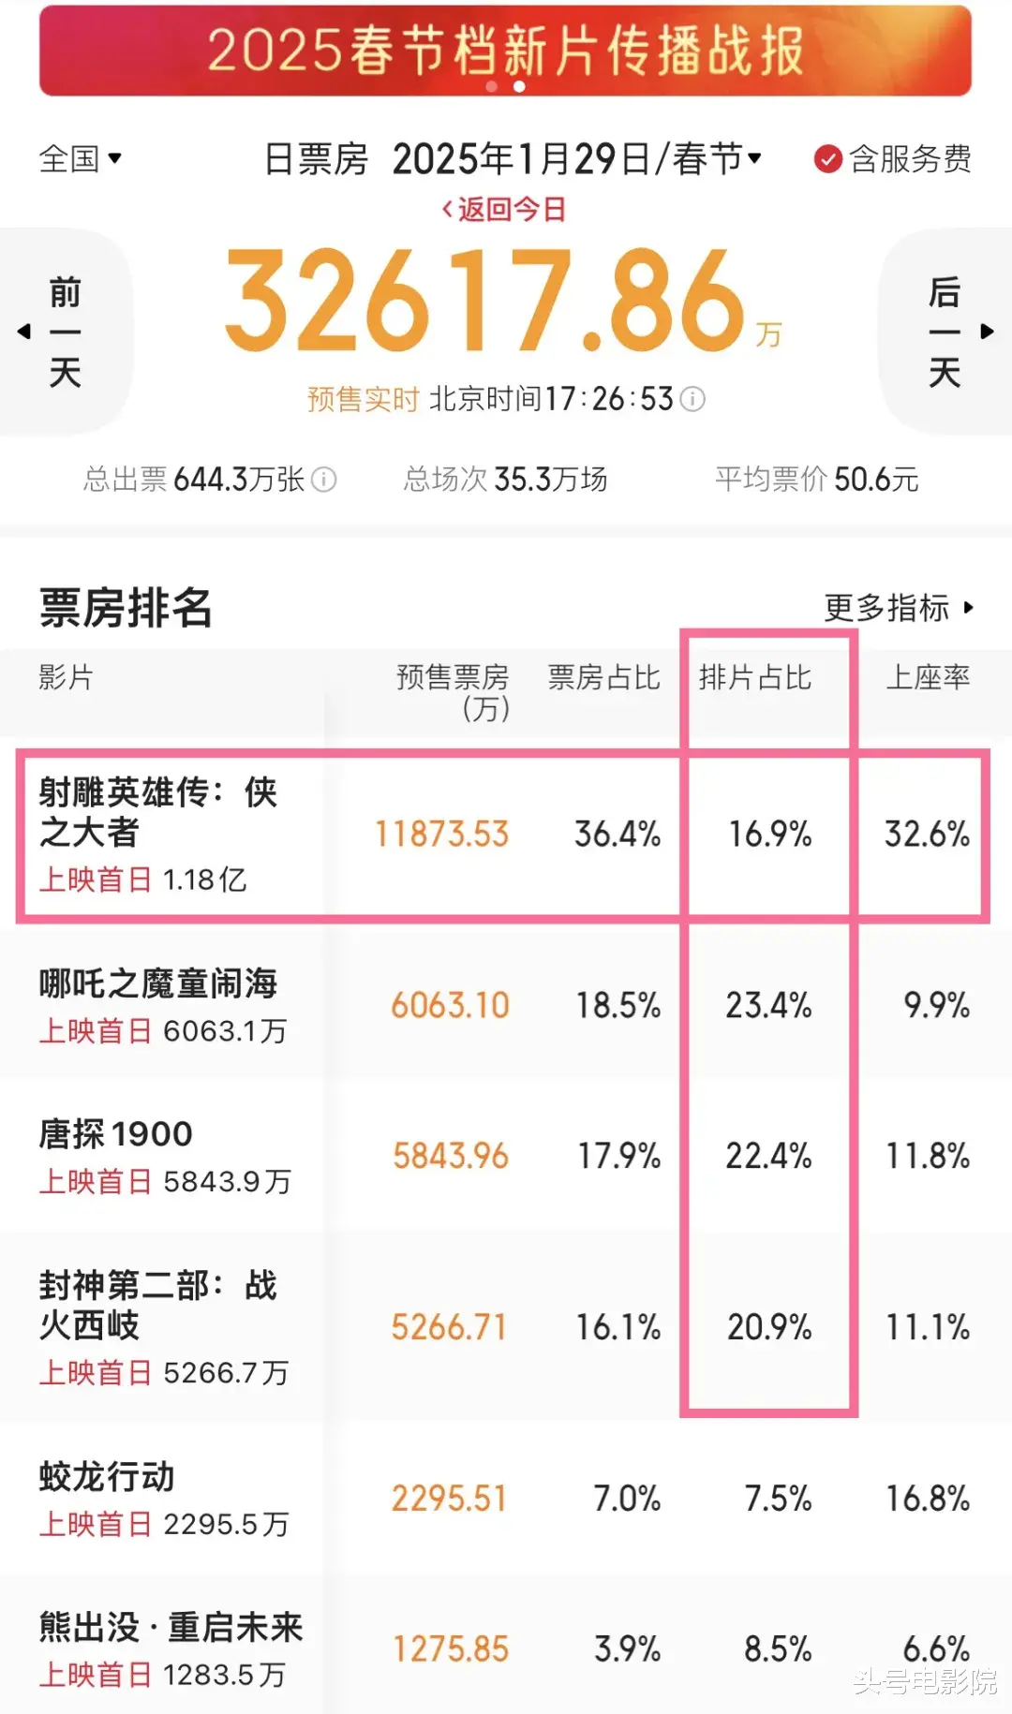The height and width of the screenshot is (1714, 1012).
Task: Sort by 上座率 column header
Action: pos(928,677)
